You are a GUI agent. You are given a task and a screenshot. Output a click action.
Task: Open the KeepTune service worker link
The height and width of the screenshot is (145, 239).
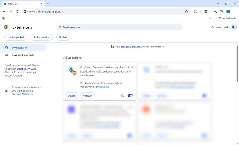tap(102, 87)
